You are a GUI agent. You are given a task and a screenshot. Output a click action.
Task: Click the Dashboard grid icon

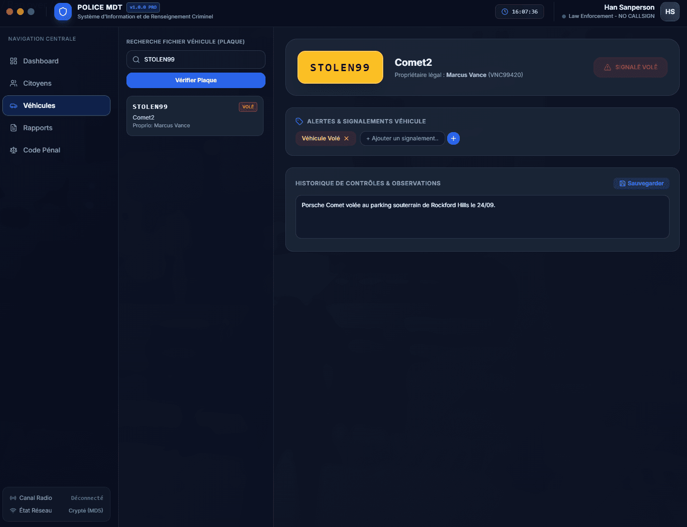[14, 61]
